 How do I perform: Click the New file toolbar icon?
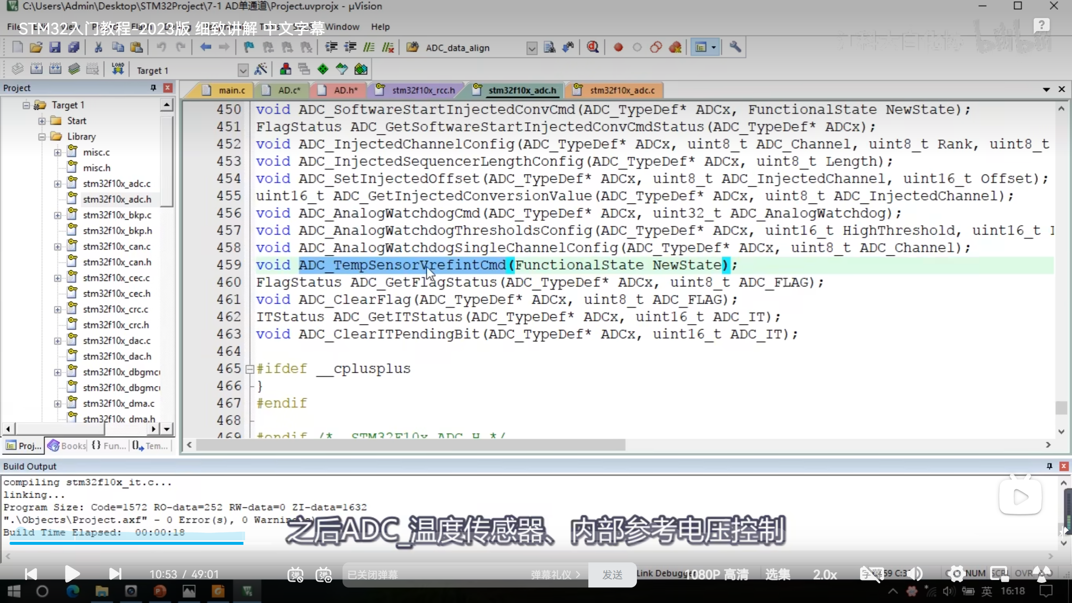point(17,47)
